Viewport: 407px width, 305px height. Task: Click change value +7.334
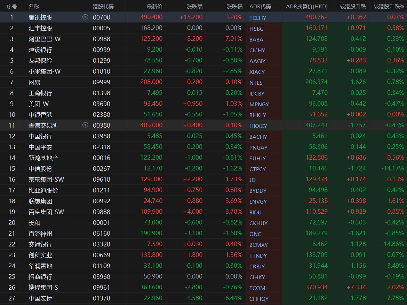356,287
